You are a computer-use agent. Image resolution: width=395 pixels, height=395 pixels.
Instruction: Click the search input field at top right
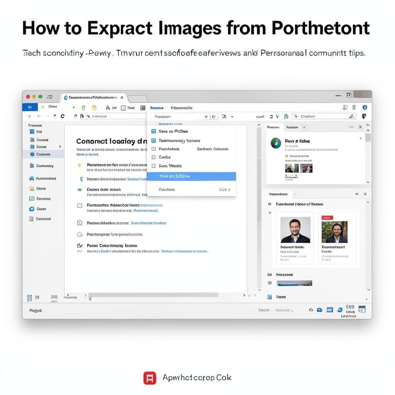[x=324, y=116]
